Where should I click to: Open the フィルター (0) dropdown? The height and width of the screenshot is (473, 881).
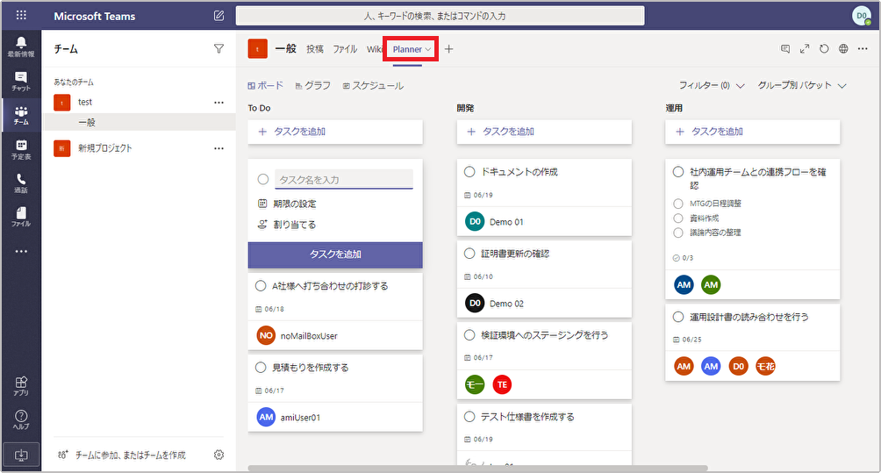coord(712,85)
